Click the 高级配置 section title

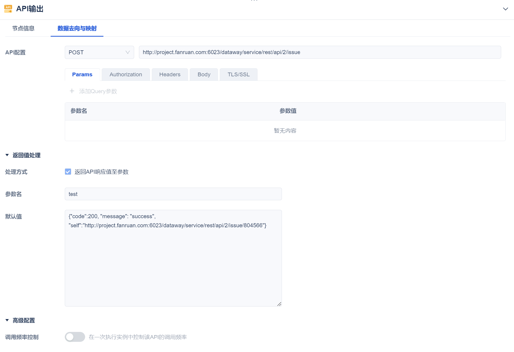pos(24,320)
